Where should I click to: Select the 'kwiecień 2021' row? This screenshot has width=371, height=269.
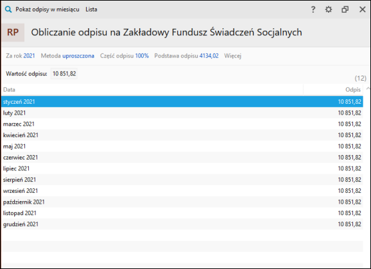tap(182, 135)
